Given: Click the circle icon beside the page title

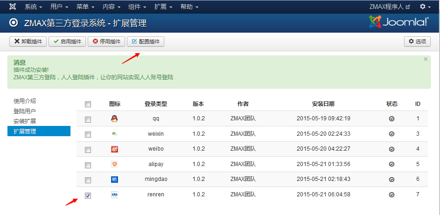Looking at the screenshot, I should (14, 22).
